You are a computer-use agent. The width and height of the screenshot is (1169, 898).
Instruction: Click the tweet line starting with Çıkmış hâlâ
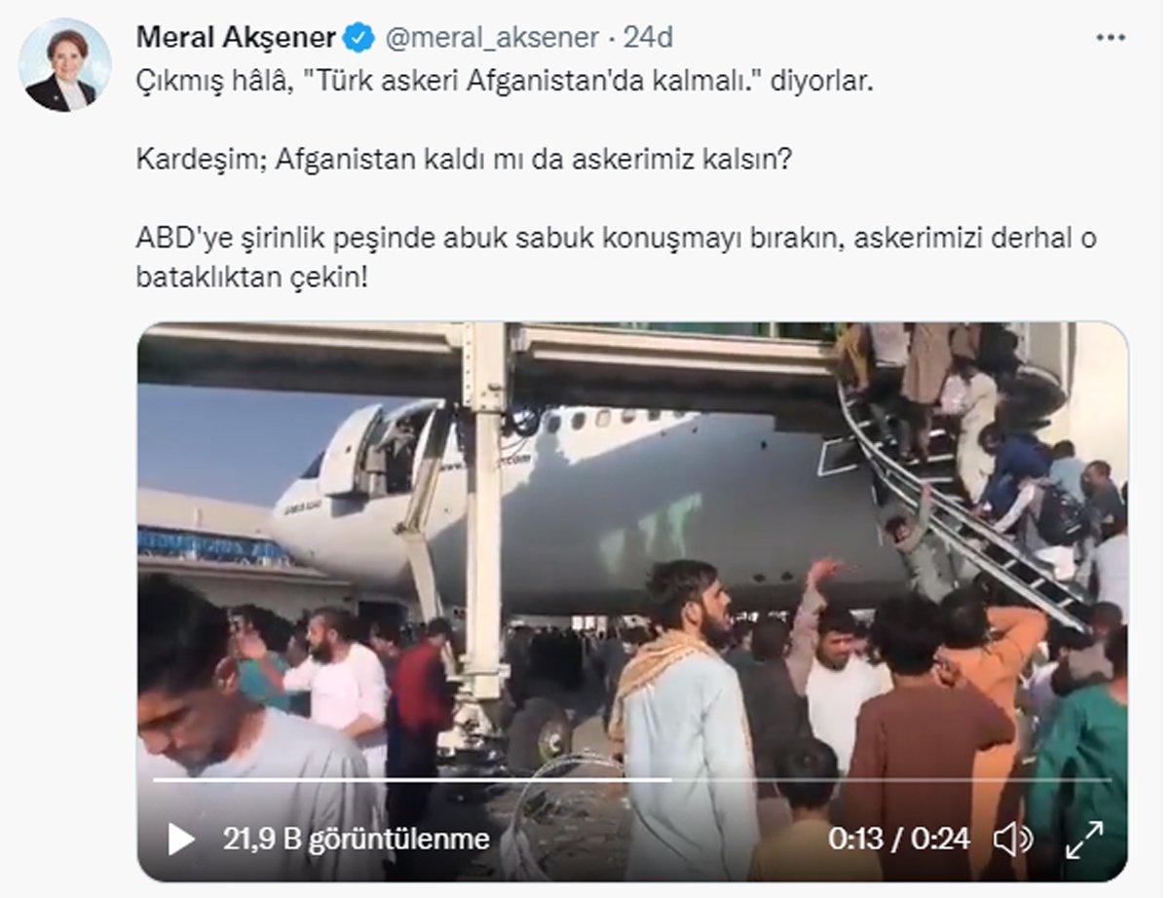pyautogui.click(x=505, y=82)
